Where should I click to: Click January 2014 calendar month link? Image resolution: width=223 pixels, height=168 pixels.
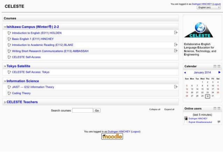202,73
